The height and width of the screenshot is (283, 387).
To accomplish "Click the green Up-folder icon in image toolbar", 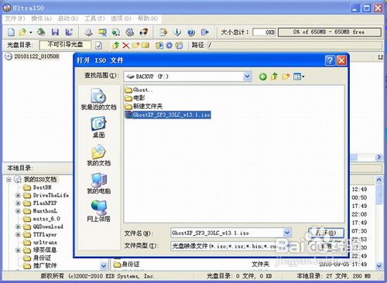I will 116,46.
